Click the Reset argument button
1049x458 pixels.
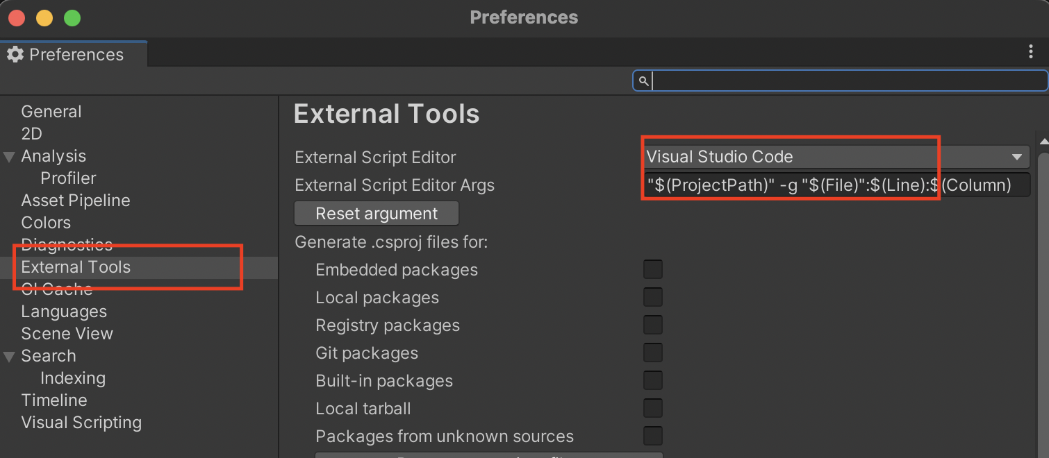(x=377, y=214)
